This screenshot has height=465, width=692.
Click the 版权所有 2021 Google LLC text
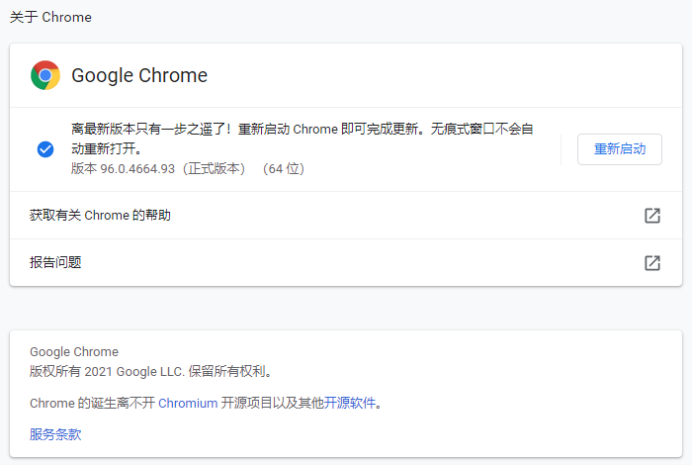pyautogui.click(x=150, y=372)
